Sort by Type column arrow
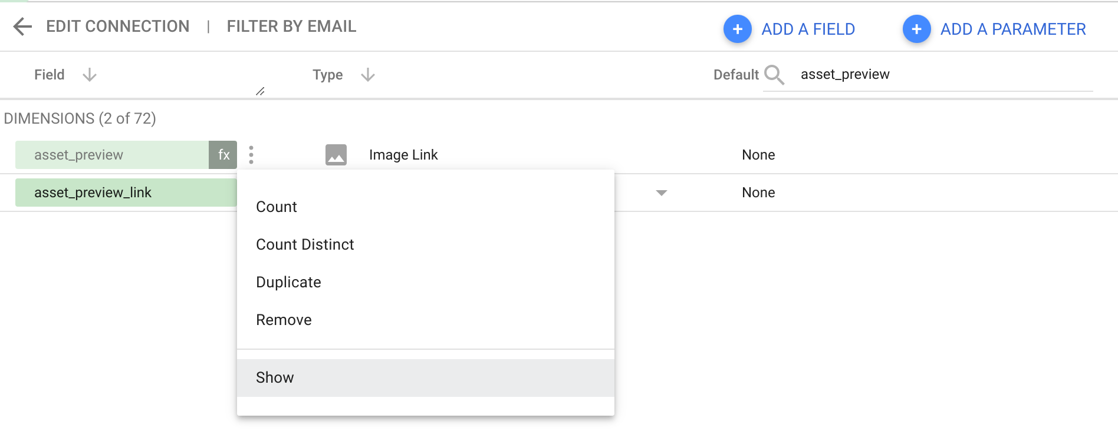1118x441 pixels. (368, 75)
